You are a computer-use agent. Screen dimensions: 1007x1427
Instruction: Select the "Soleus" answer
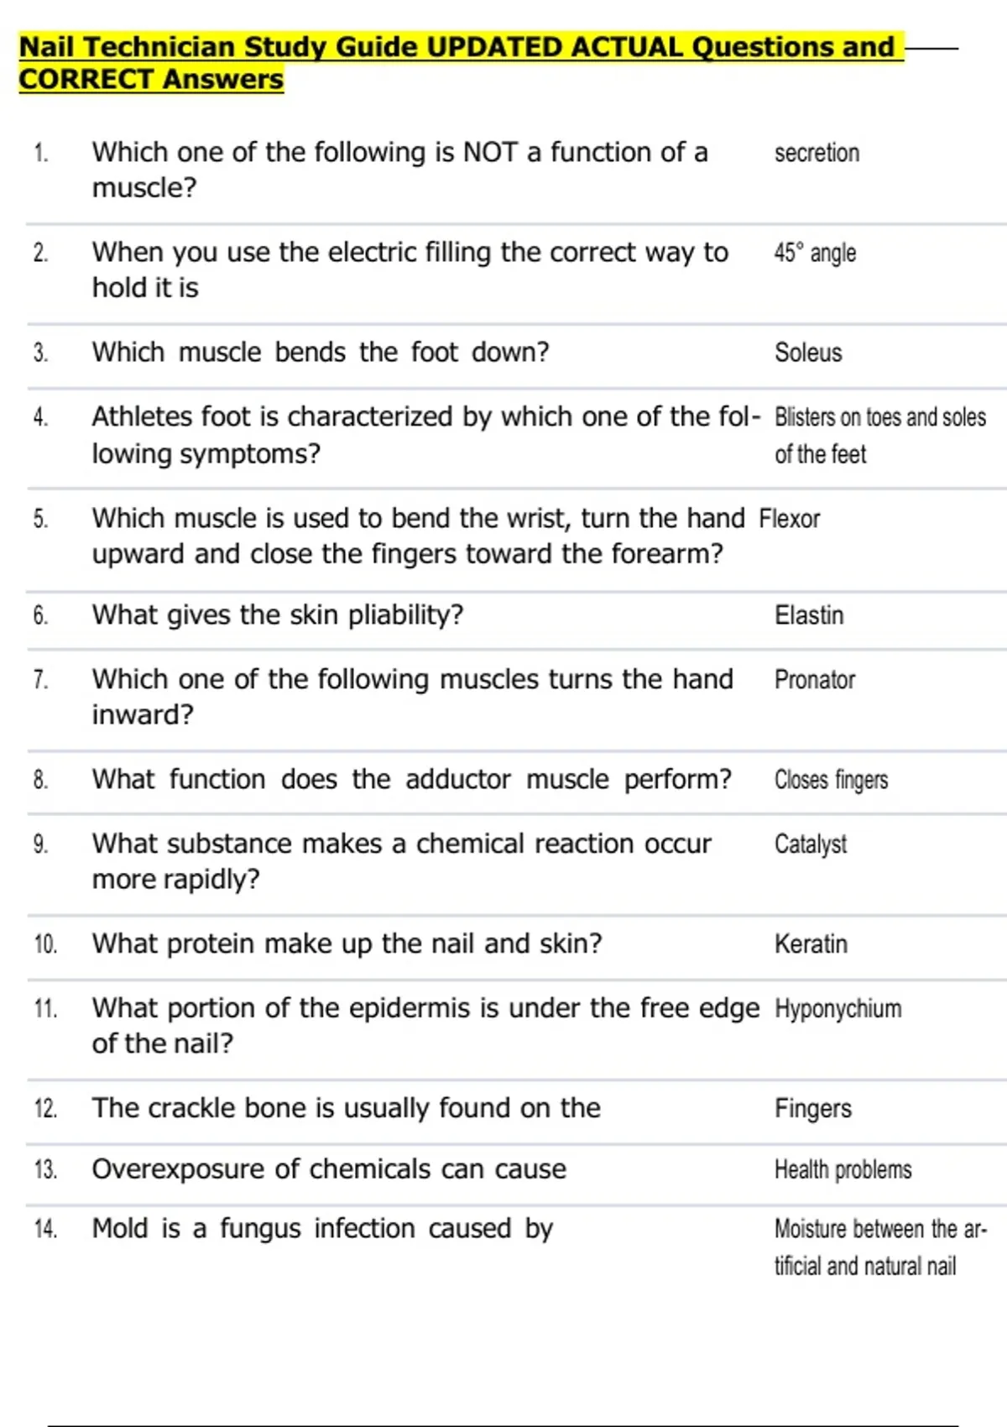tap(808, 353)
